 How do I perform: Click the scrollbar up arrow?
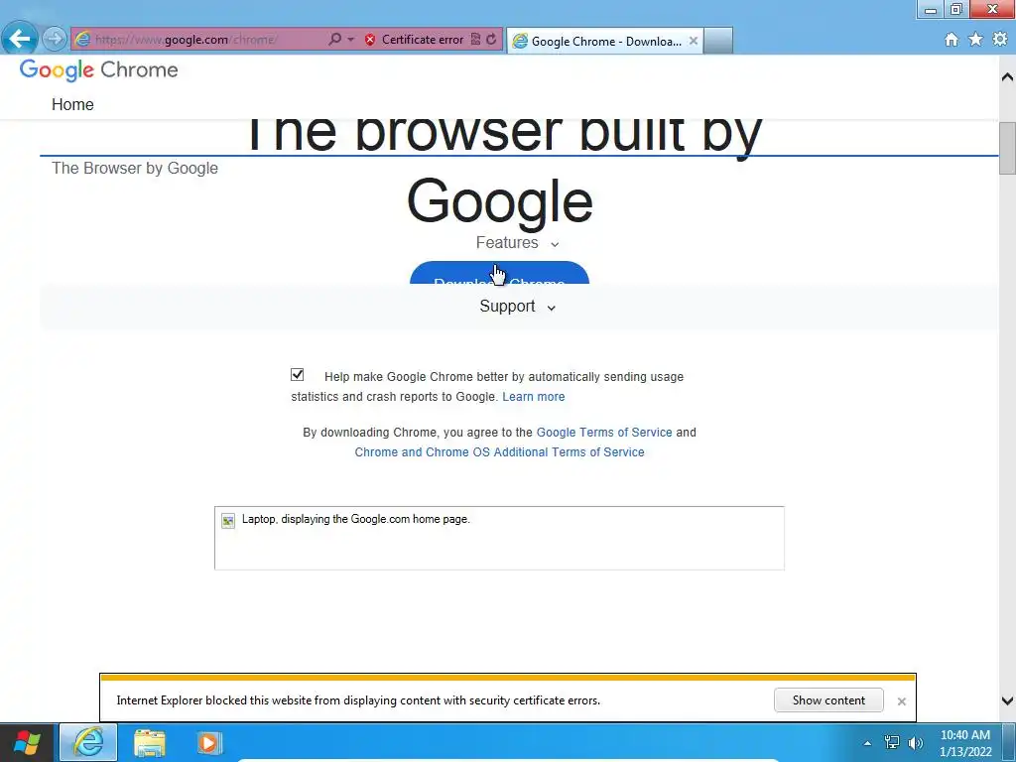pyautogui.click(x=1007, y=77)
